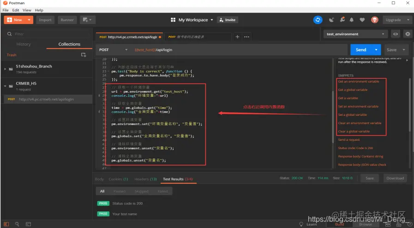Click the orange New button
Screen dimensions: 414x228
click(15, 20)
